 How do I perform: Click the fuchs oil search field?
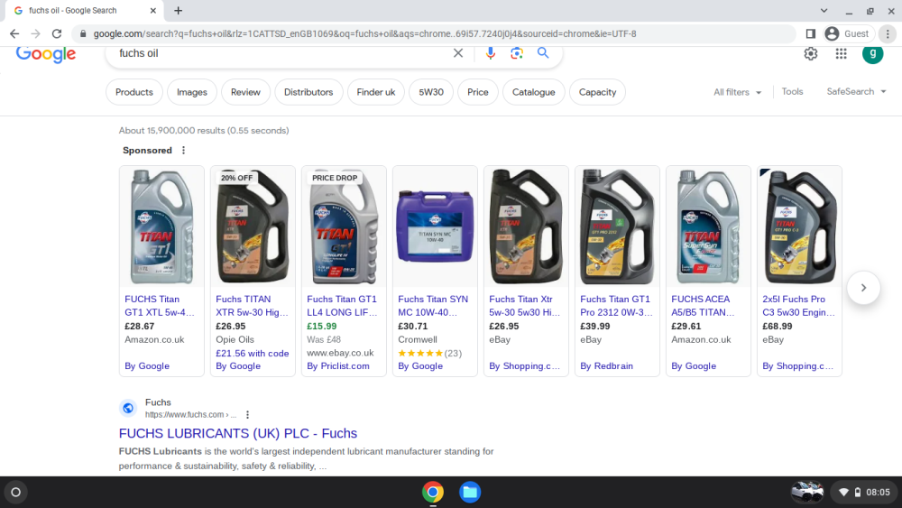281,53
